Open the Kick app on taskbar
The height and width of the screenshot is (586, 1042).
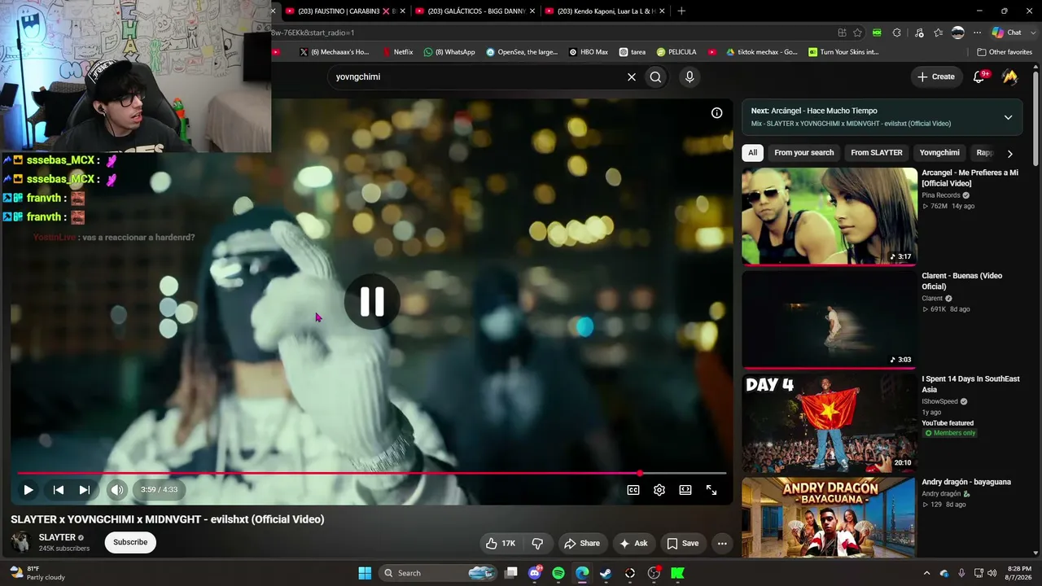pyautogui.click(x=677, y=573)
